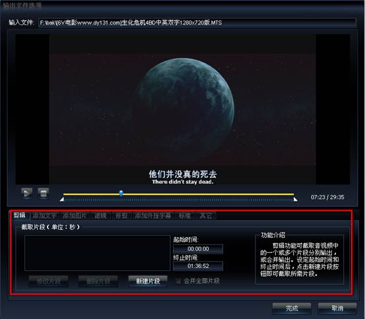
Task: Click the stop button beside play
Action: (x=44, y=194)
